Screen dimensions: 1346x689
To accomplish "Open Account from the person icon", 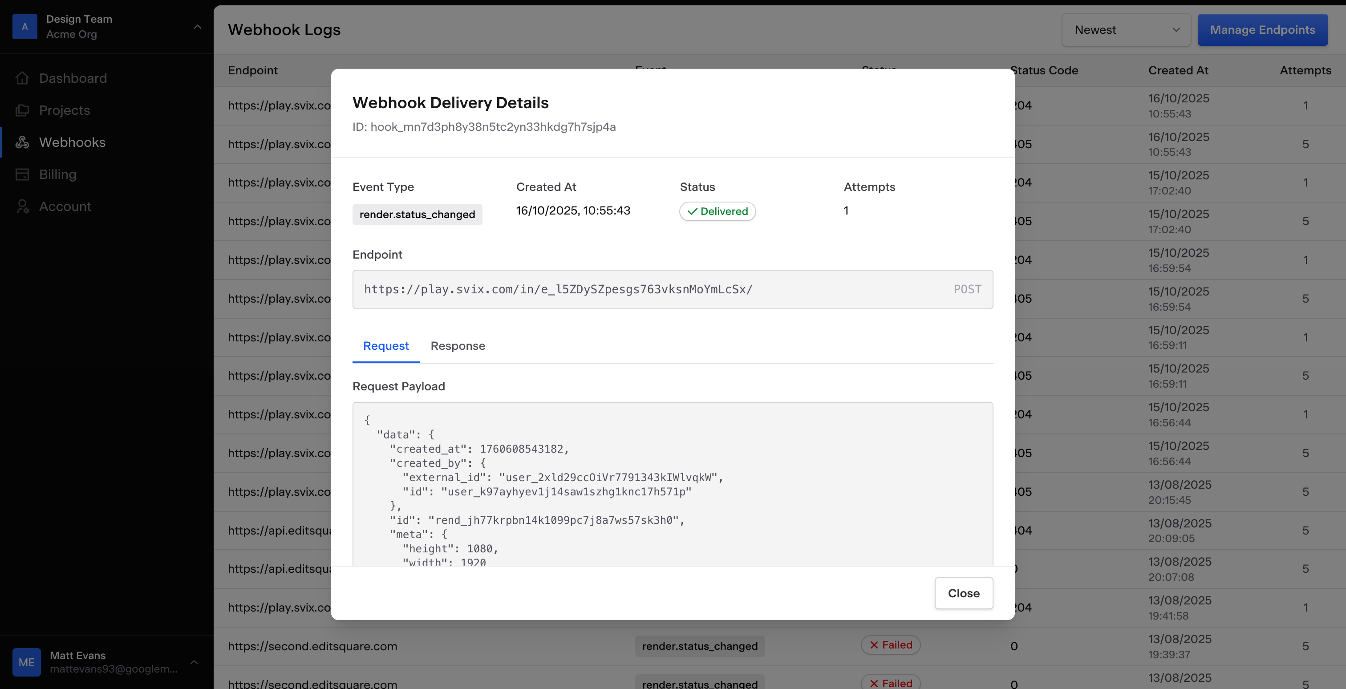I will [x=22, y=207].
